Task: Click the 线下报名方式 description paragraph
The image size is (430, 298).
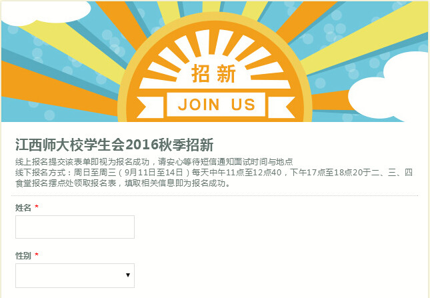Action: click(214, 177)
